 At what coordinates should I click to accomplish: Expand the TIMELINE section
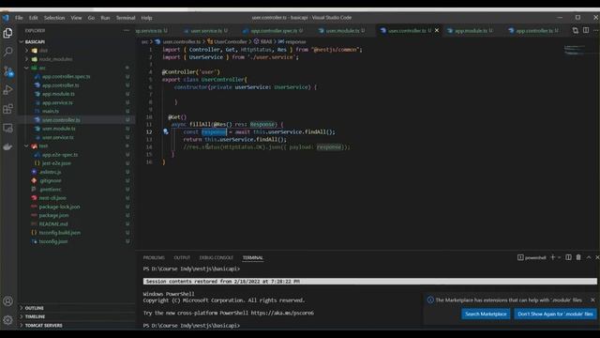pyautogui.click(x=35, y=316)
